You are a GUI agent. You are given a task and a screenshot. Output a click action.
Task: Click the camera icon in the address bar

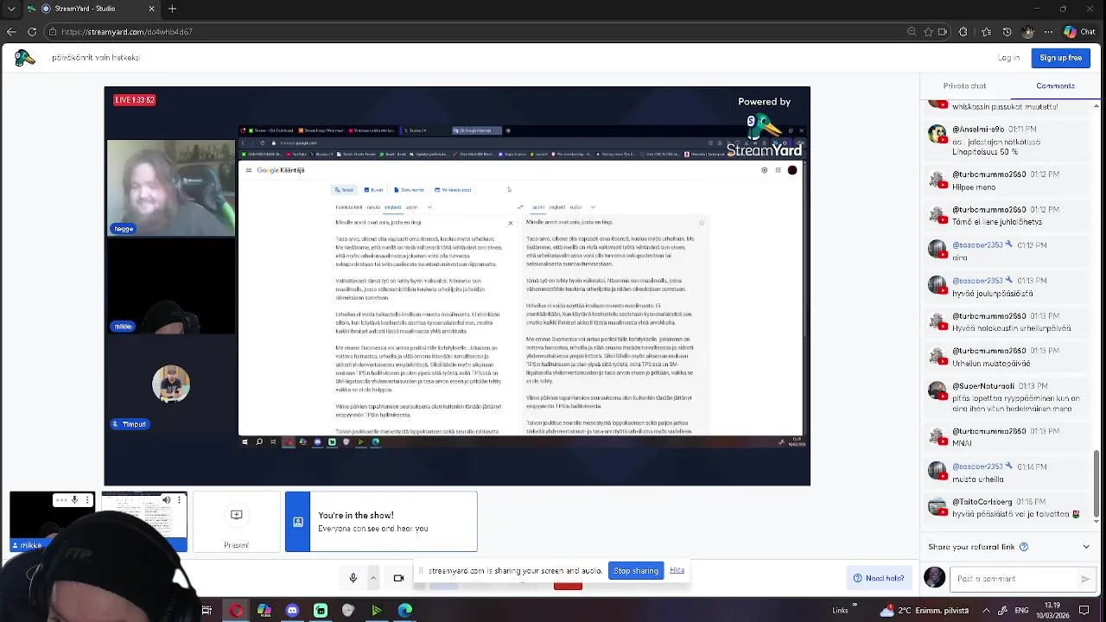pos(942,32)
